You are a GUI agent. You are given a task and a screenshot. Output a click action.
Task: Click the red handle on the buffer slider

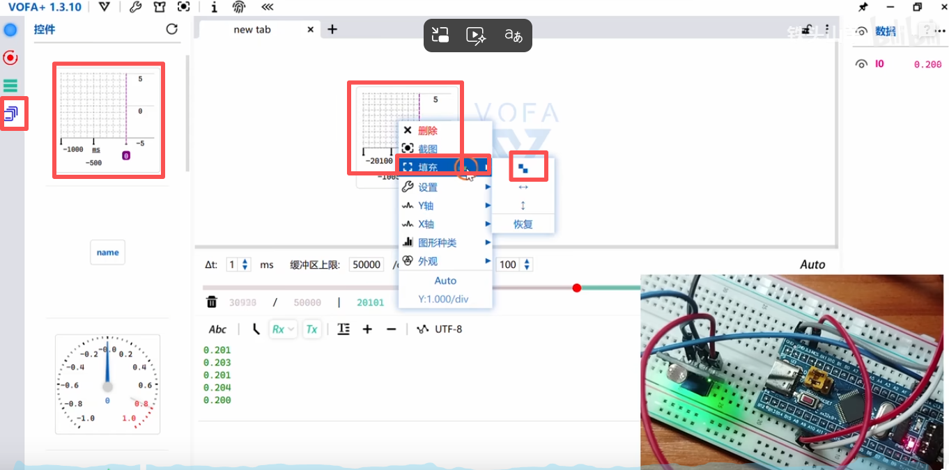[576, 288]
